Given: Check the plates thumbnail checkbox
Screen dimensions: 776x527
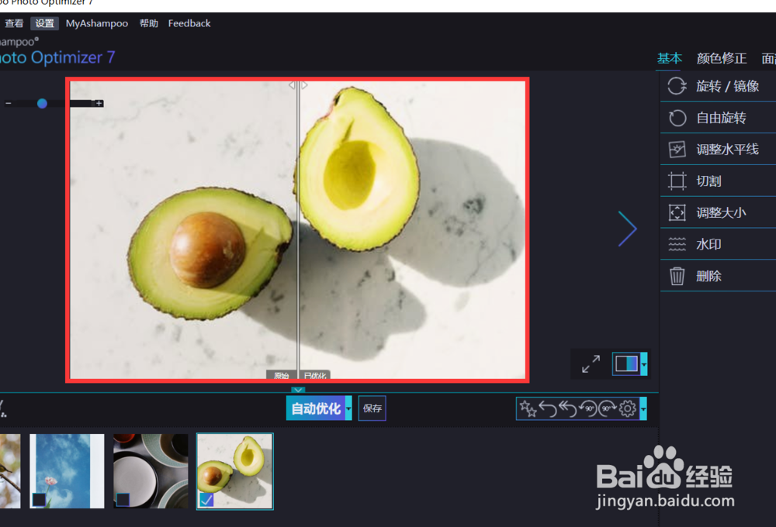Looking at the screenshot, I should coord(123,500).
